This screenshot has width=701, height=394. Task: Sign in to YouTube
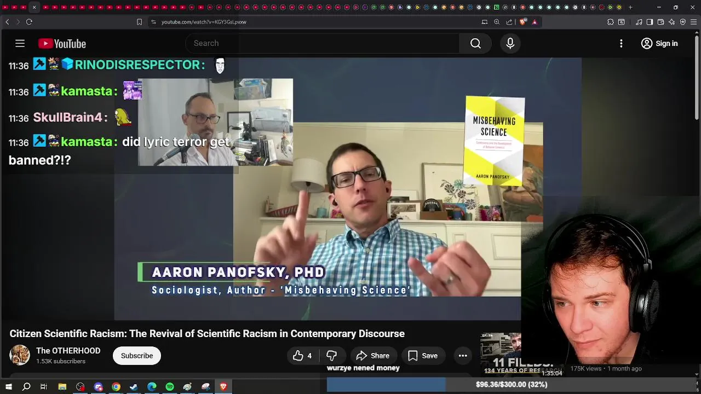[x=659, y=43]
